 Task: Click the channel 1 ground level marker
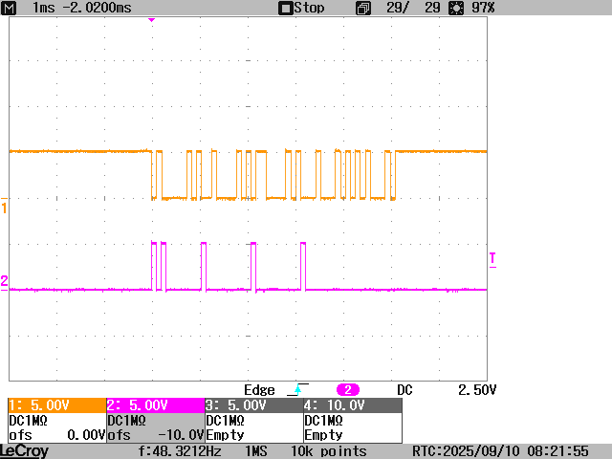click(x=4, y=206)
